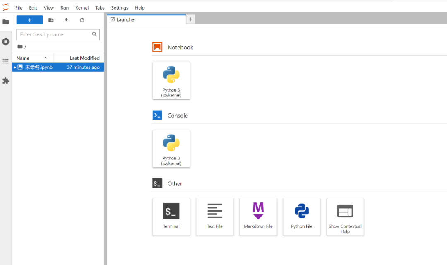Refresh the file browser list
The image size is (447, 265).
pos(82,20)
